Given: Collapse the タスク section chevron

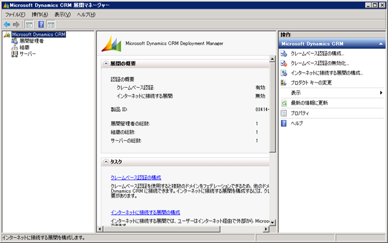Looking at the screenshot, I should click(106, 162).
